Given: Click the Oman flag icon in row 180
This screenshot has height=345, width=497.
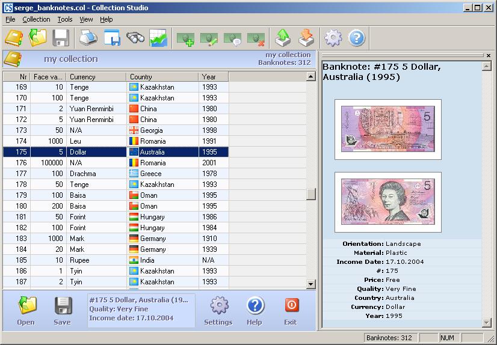Looking at the screenshot, I should (x=134, y=206).
